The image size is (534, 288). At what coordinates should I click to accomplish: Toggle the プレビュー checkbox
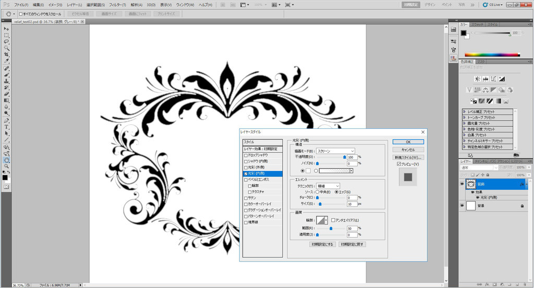pyautogui.click(x=399, y=164)
